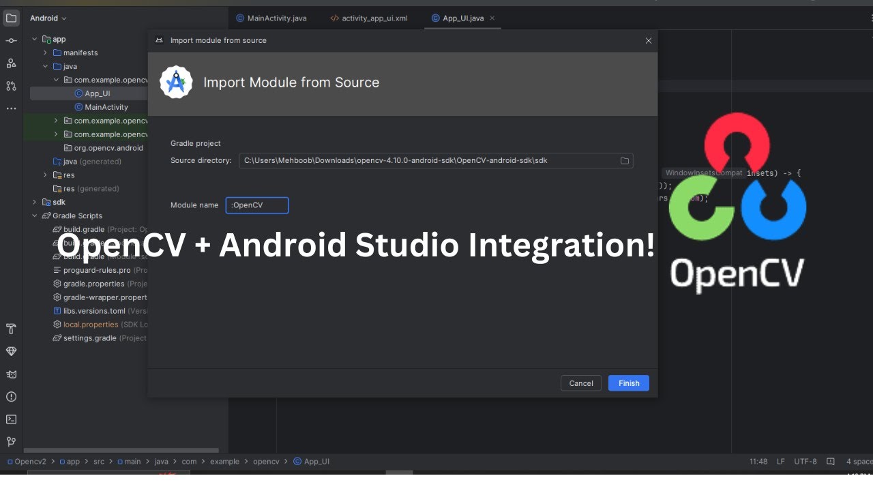873x491 pixels.
Task: Click the Cancel button
Action: pyautogui.click(x=581, y=383)
